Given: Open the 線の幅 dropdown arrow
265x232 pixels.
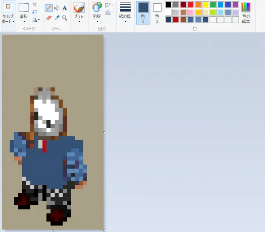Looking at the screenshot, I should [126, 21].
